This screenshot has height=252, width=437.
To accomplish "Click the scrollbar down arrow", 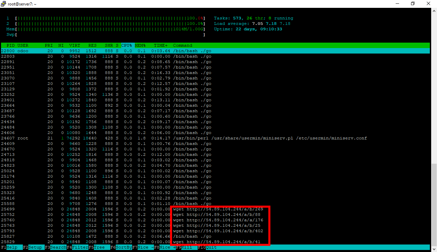I will [x=434, y=249].
